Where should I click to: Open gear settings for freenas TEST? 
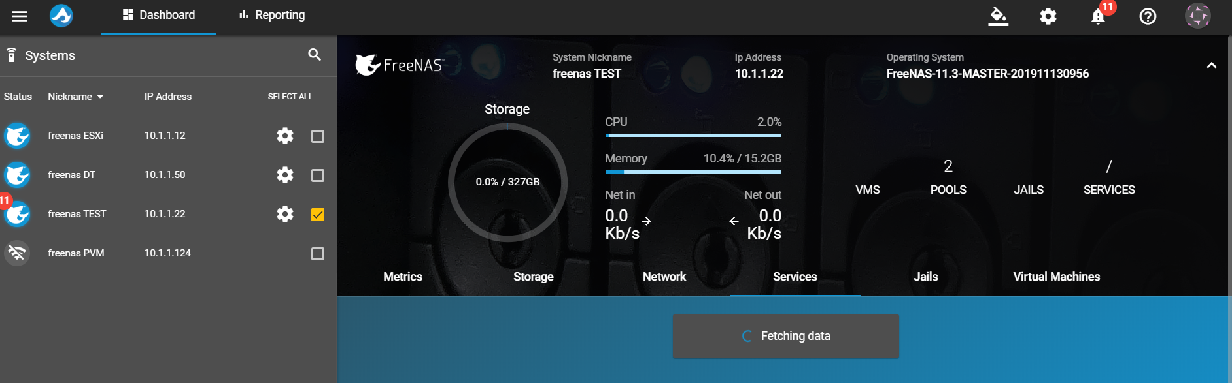tap(285, 214)
